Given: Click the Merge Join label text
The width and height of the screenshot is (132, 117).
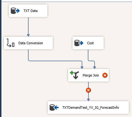Looking at the screenshot, I should click(x=91, y=75).
